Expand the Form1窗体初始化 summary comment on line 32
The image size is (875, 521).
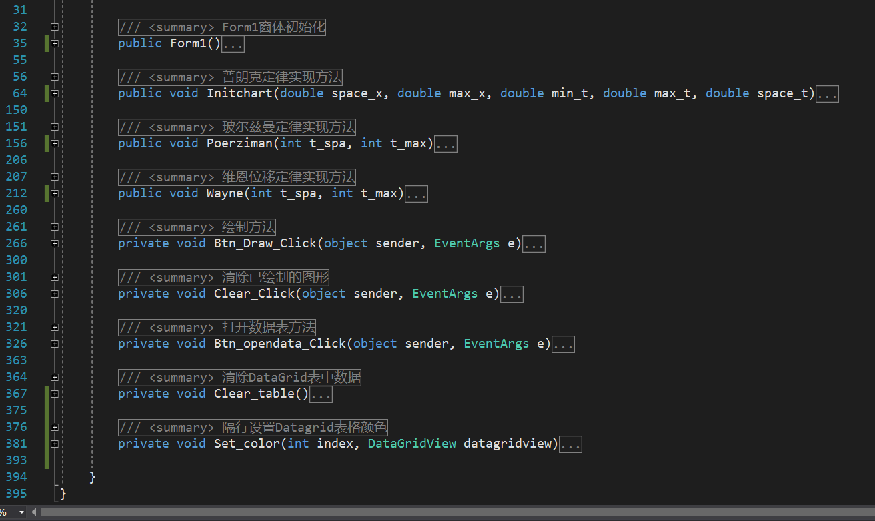(54, 27)
